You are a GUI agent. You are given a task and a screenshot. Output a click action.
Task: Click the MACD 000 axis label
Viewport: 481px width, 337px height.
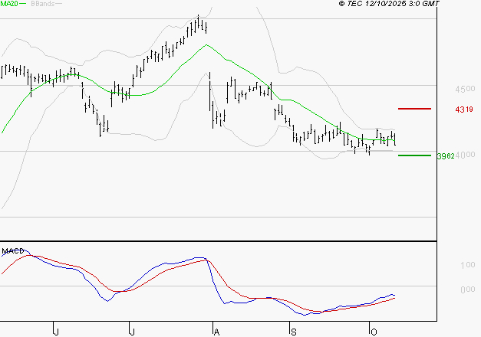(468, 290)
